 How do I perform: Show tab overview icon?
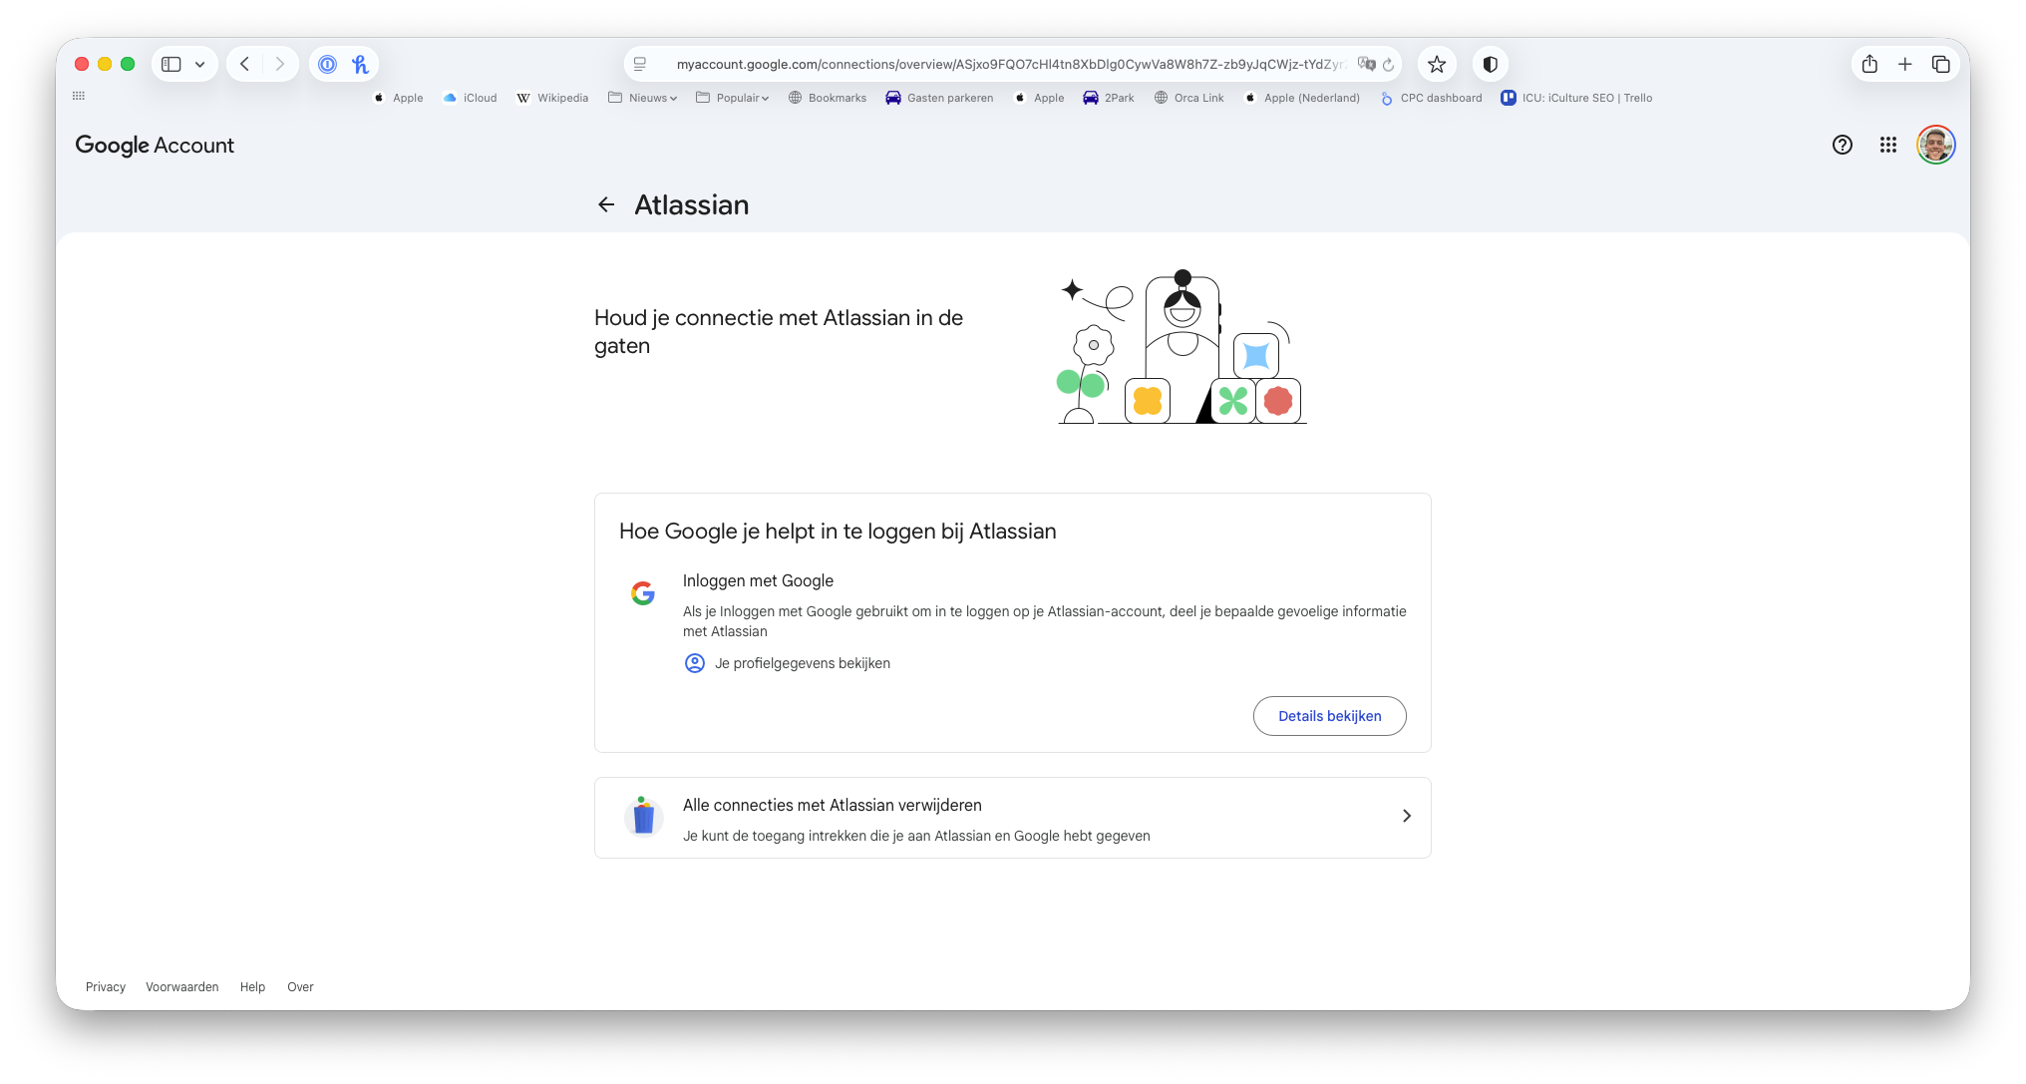coord(1940,64)
